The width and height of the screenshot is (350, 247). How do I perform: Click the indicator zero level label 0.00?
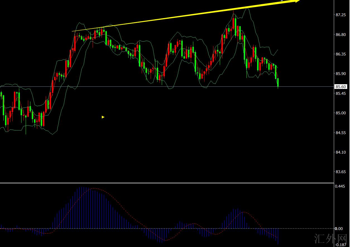339,229
